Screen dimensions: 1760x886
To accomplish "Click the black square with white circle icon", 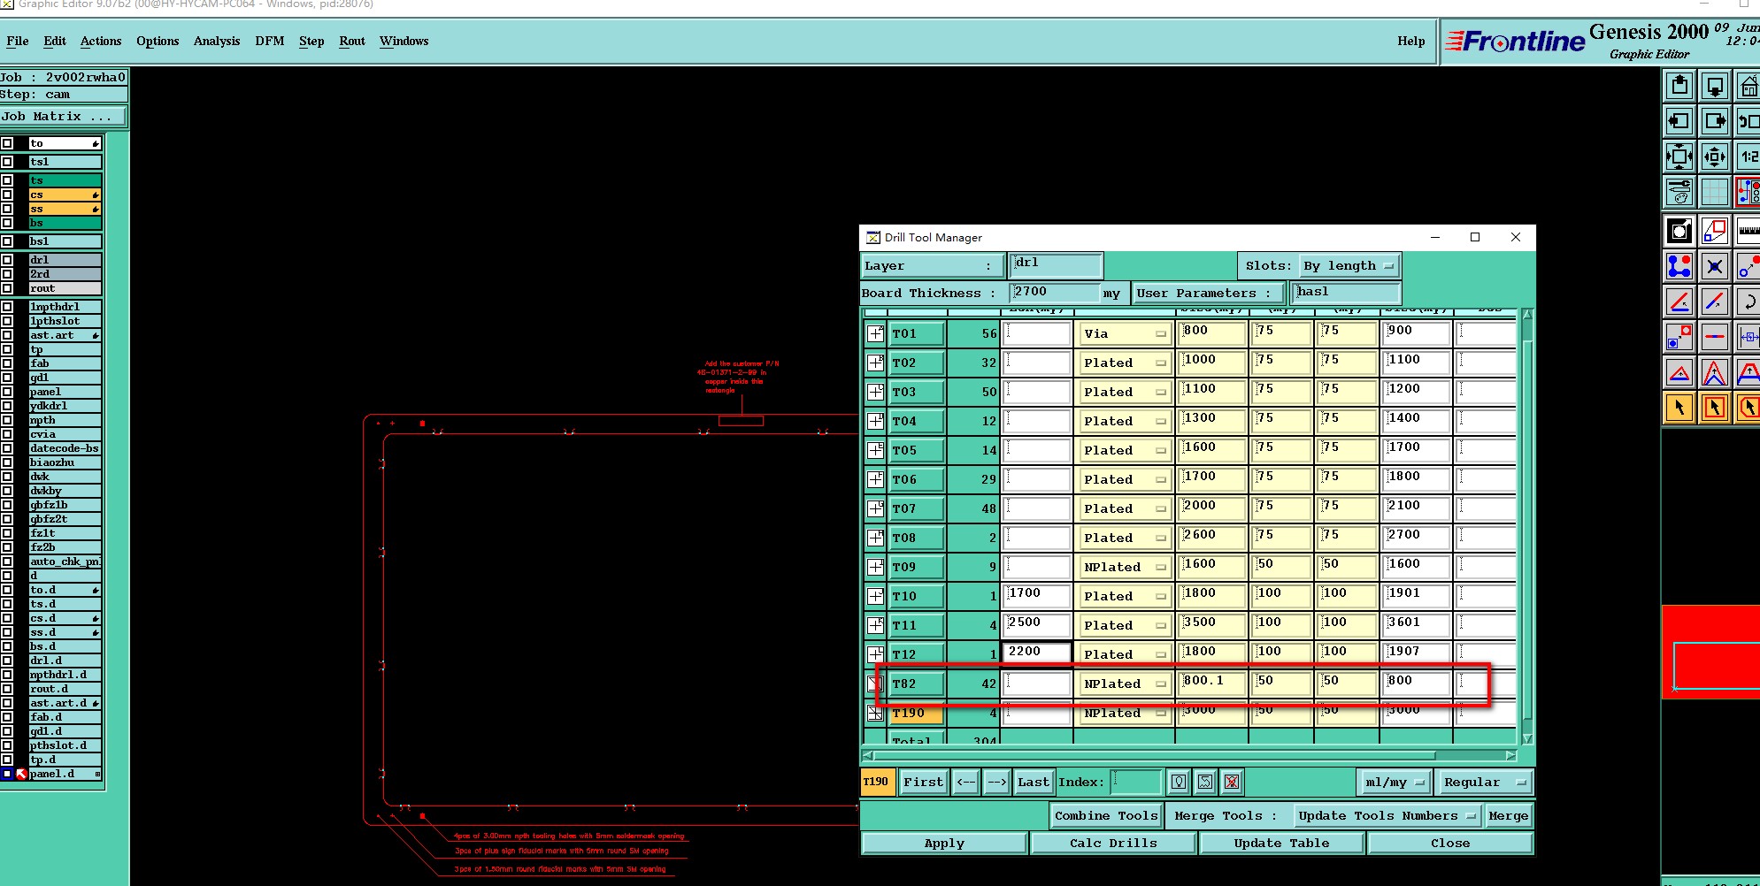I will coord(1679,232).
